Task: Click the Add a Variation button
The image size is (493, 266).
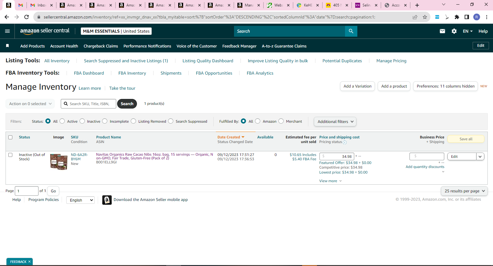Action: click(358, 86)
